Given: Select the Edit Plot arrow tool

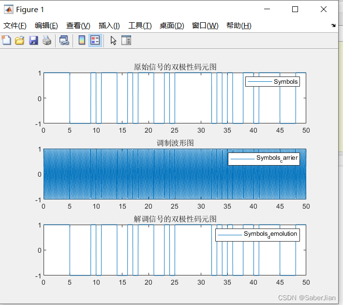Looking at the screenshot, I should coord(113,41).
